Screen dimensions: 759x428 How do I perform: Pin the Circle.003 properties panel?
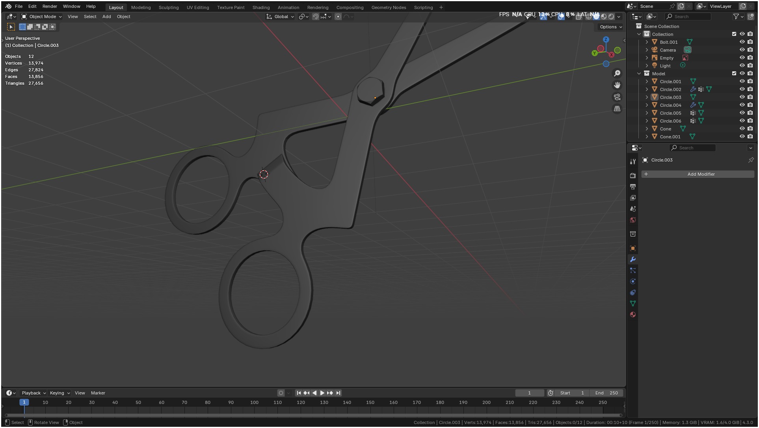pos(751,160)
